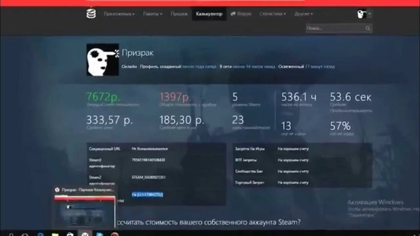Viewport: 420px width, 236px height.
Task: Expand the Другие dropdown
Action: pyautogui.click(x=304, y=14)
